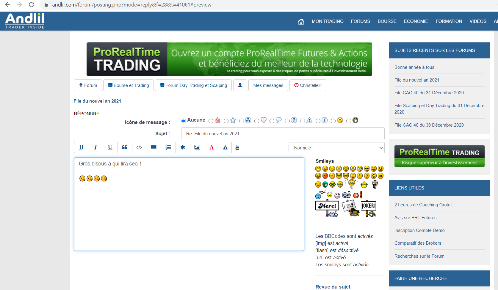Click the ProRealTime Trading top banner ad
Screen dimensions: 498x290
coord(229,59)
